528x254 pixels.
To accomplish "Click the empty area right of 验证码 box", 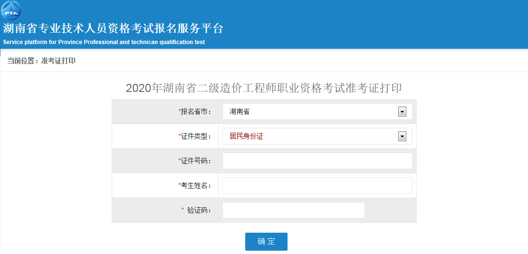I will point(391,210).
